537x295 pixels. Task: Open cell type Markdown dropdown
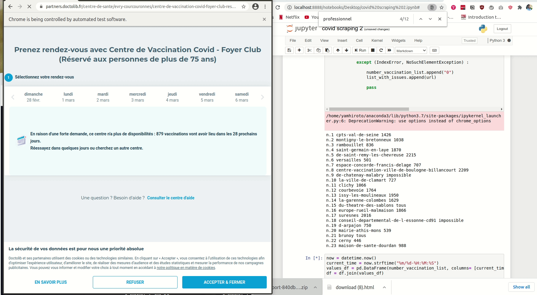click(411, 51)
